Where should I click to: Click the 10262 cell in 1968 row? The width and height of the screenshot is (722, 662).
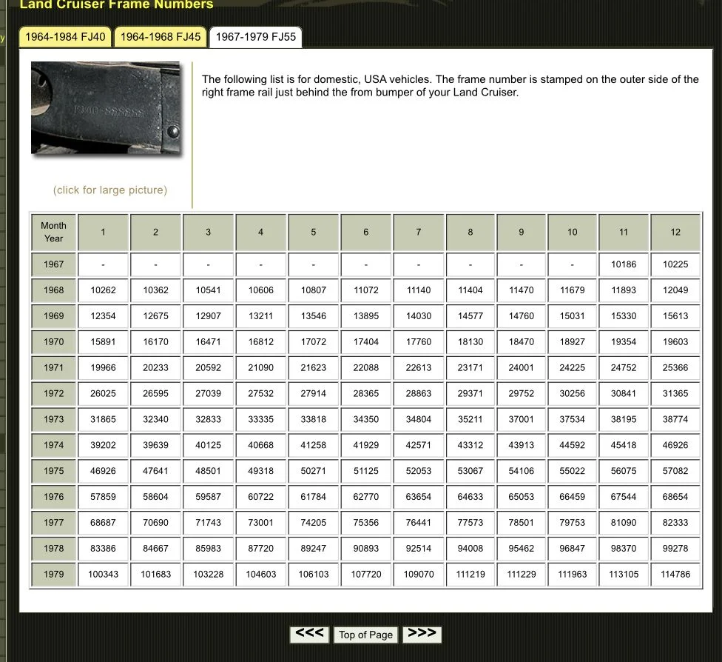click(x=103, y=290)
